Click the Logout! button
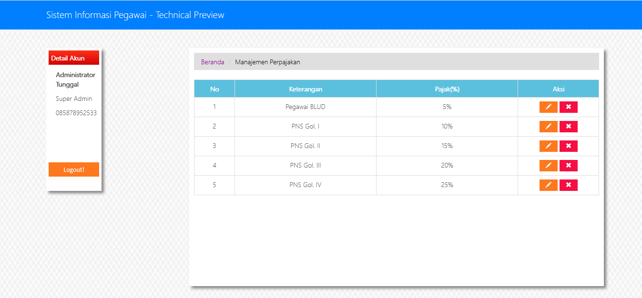This screenshot has height=298, width=642. click(x=74, y=169)
